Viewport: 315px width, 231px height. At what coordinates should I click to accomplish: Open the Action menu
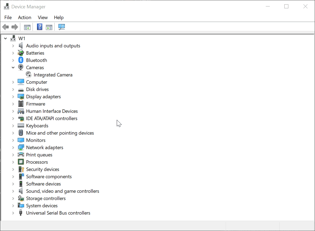pyautogui.click(x=24, y=17)
